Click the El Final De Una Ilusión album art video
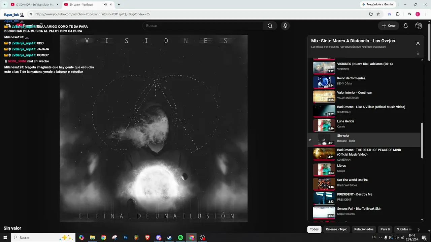 pyautogui.click(x=154, y=128)
